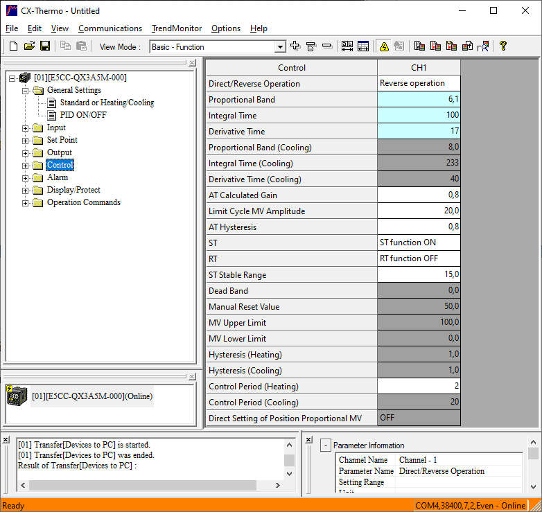Click the E5CC device icon in tree root

25,78
